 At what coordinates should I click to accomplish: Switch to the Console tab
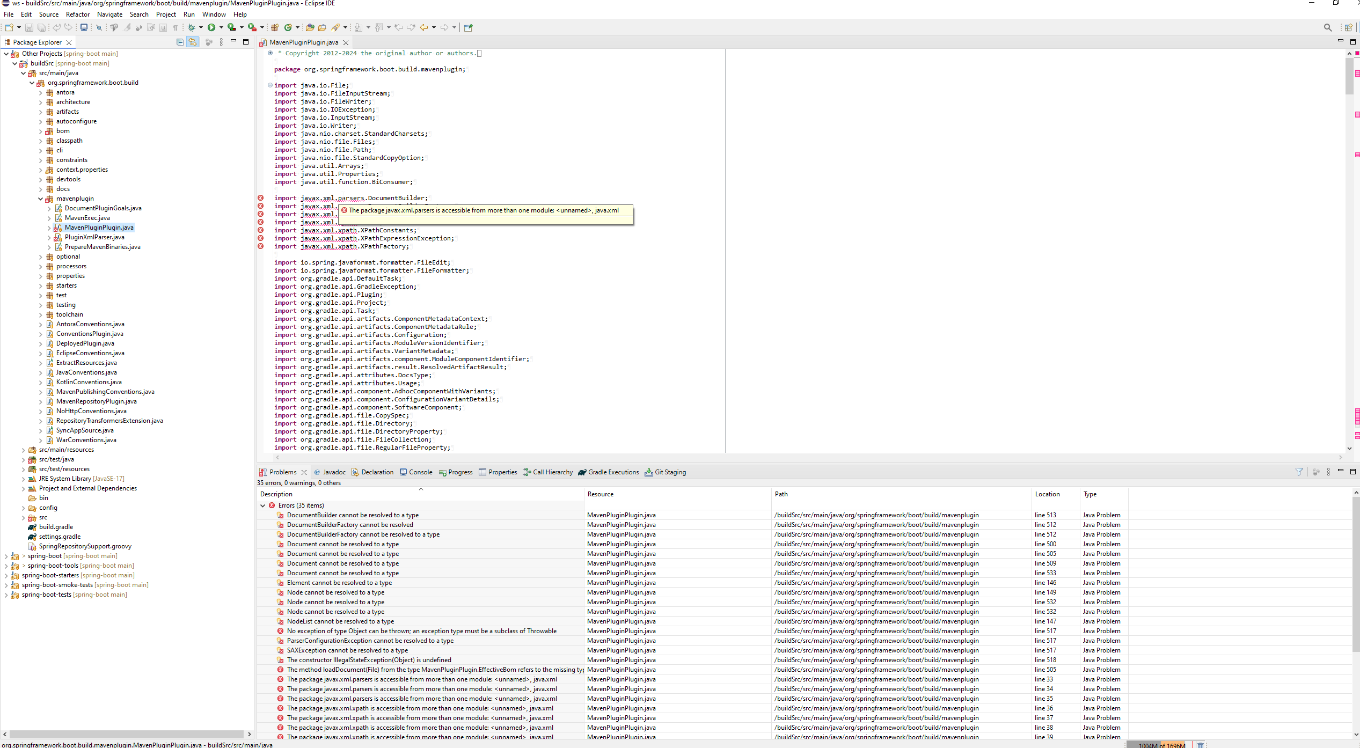(420, 472)
